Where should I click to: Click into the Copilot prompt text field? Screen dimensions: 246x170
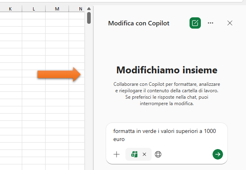pyautogui.click(x=165, y=135)
